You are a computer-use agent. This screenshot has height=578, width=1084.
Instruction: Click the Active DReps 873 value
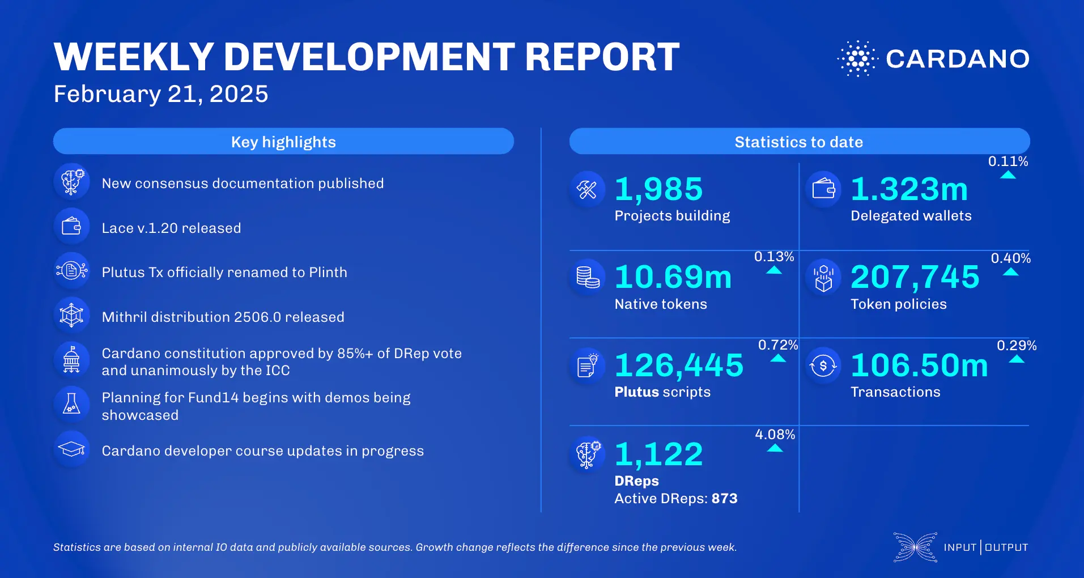coord(676,499)
